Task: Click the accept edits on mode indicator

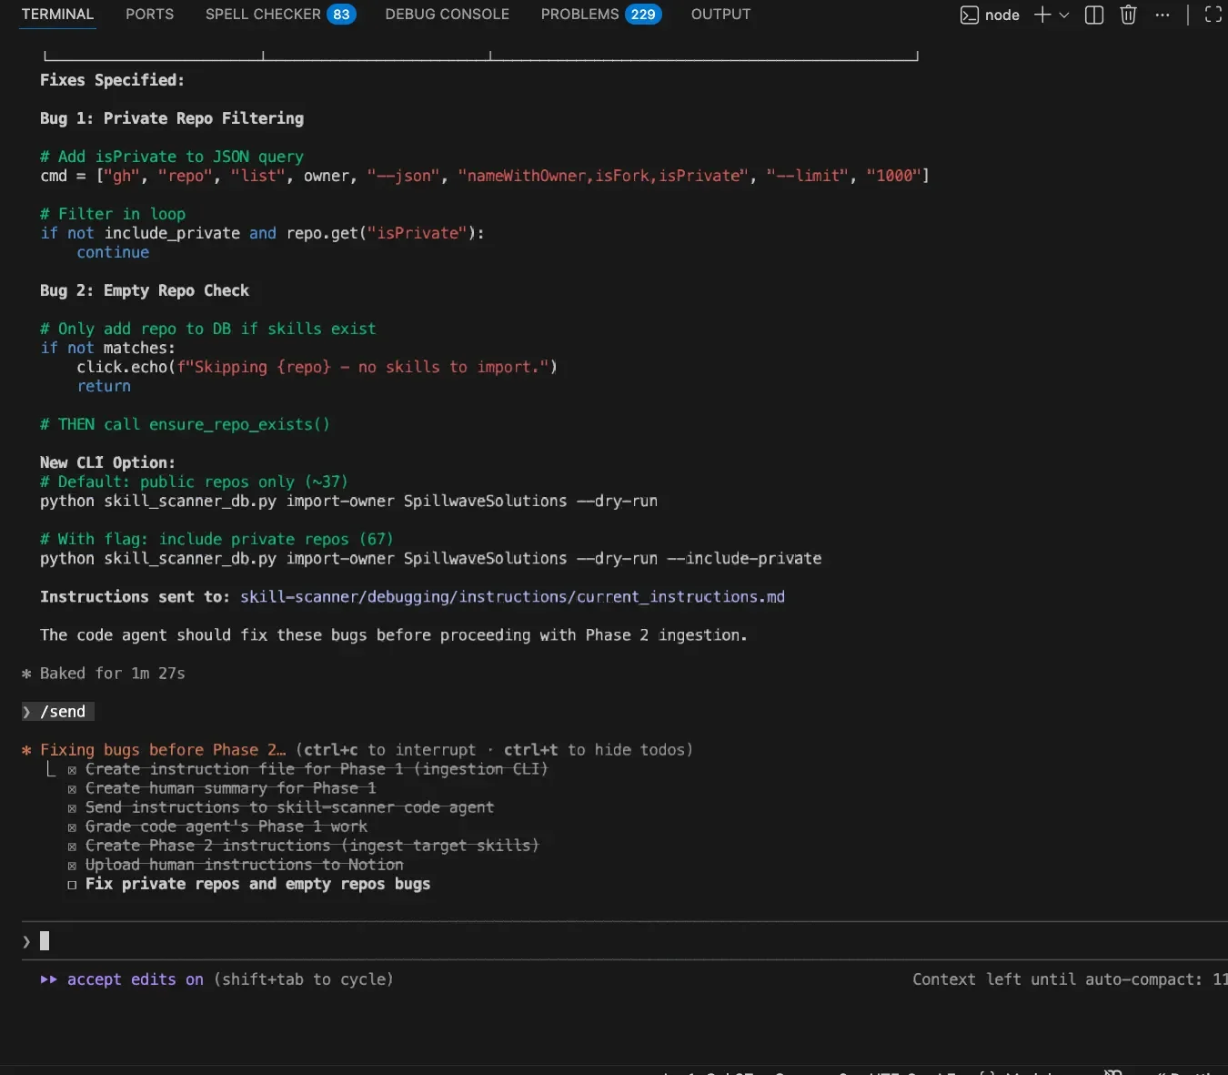Action: click(x=135, y=979)
